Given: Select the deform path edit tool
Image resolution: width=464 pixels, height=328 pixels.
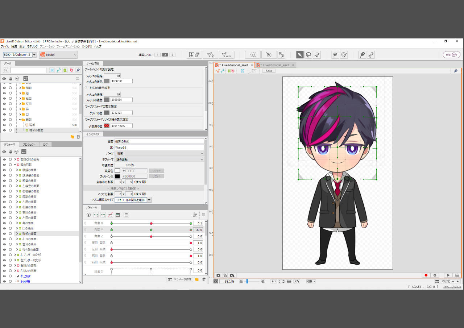Looking at the screenshot, I should coord(344,55).
